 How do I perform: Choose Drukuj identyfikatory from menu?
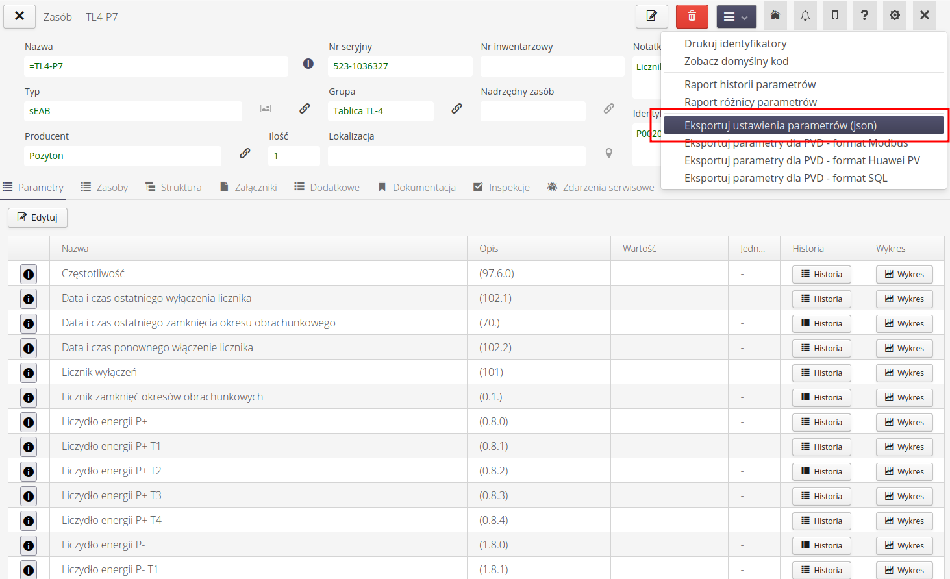(735, 43)
